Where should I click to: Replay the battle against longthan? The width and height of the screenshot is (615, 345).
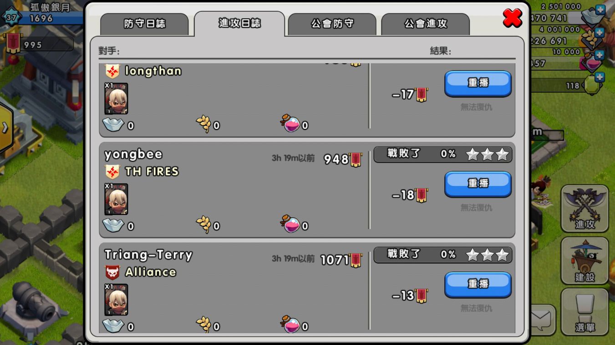point(478,84)
